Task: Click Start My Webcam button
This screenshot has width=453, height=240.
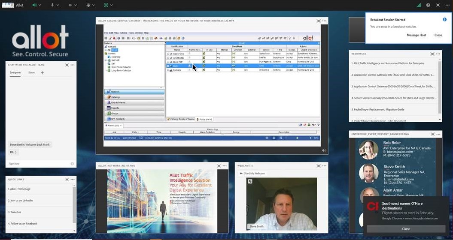Action: 252,174
